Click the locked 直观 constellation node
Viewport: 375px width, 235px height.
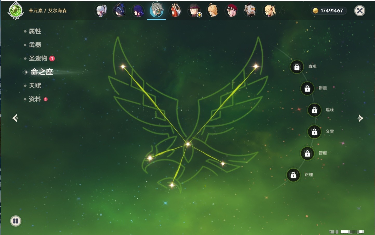point(297,67)
